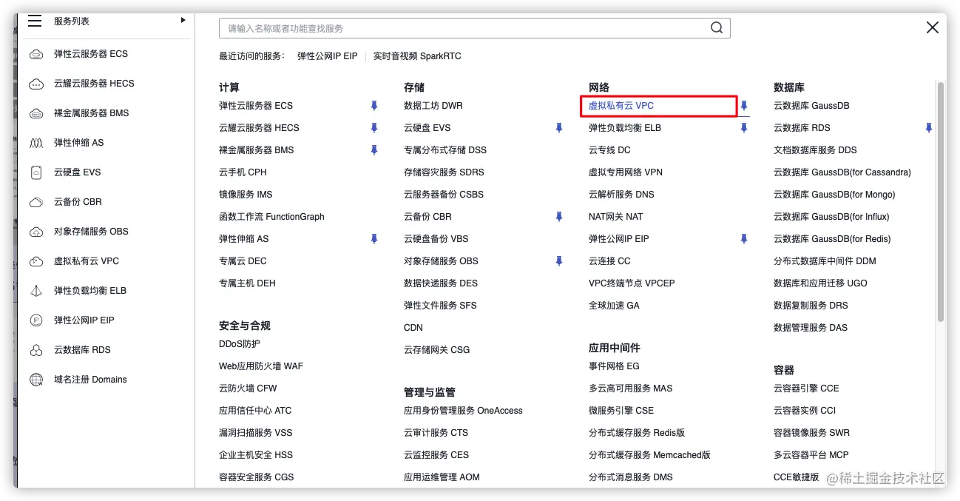Click the 裸金属服务器 BMS sidebar icon

click(36, 113)
